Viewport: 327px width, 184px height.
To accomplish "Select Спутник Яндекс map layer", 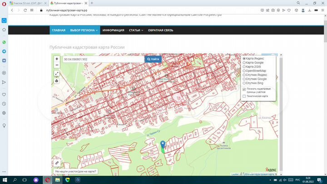I will [x=244, y=75].
